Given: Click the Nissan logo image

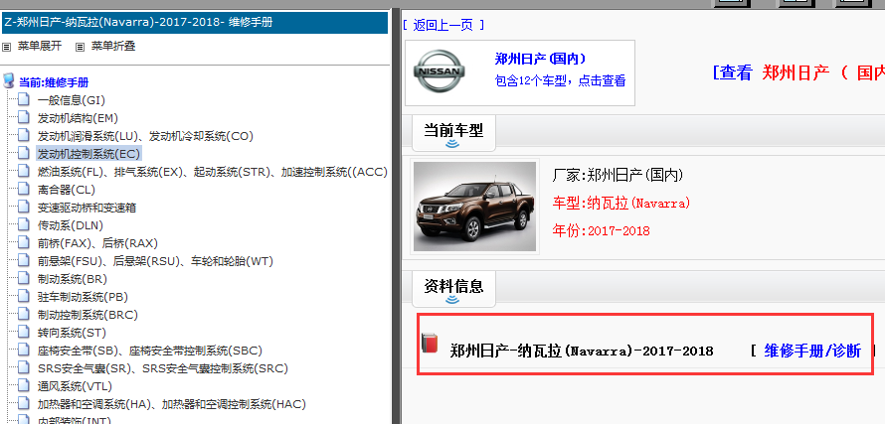Looking at the screenshot, I should pos(440,71).
